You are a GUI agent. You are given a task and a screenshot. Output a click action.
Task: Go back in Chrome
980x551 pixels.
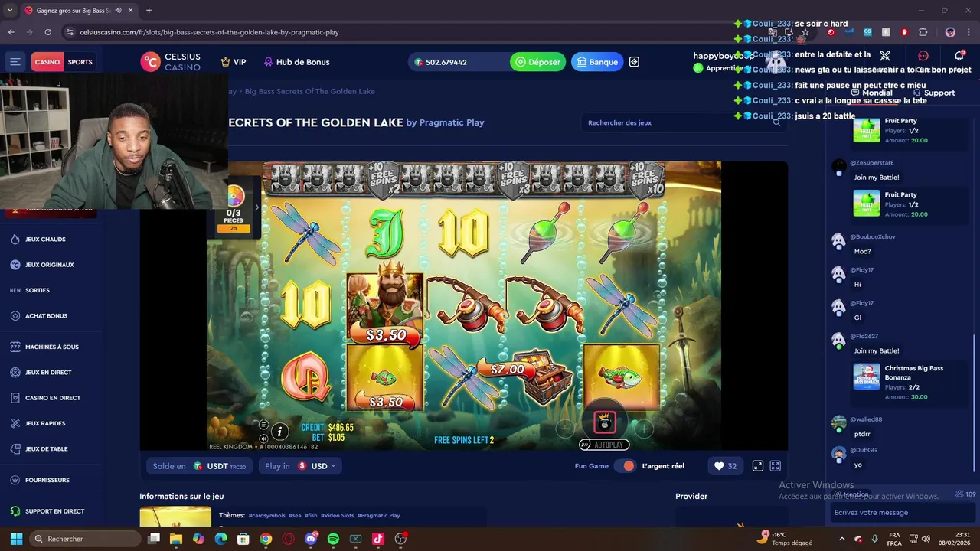(11, 32)
